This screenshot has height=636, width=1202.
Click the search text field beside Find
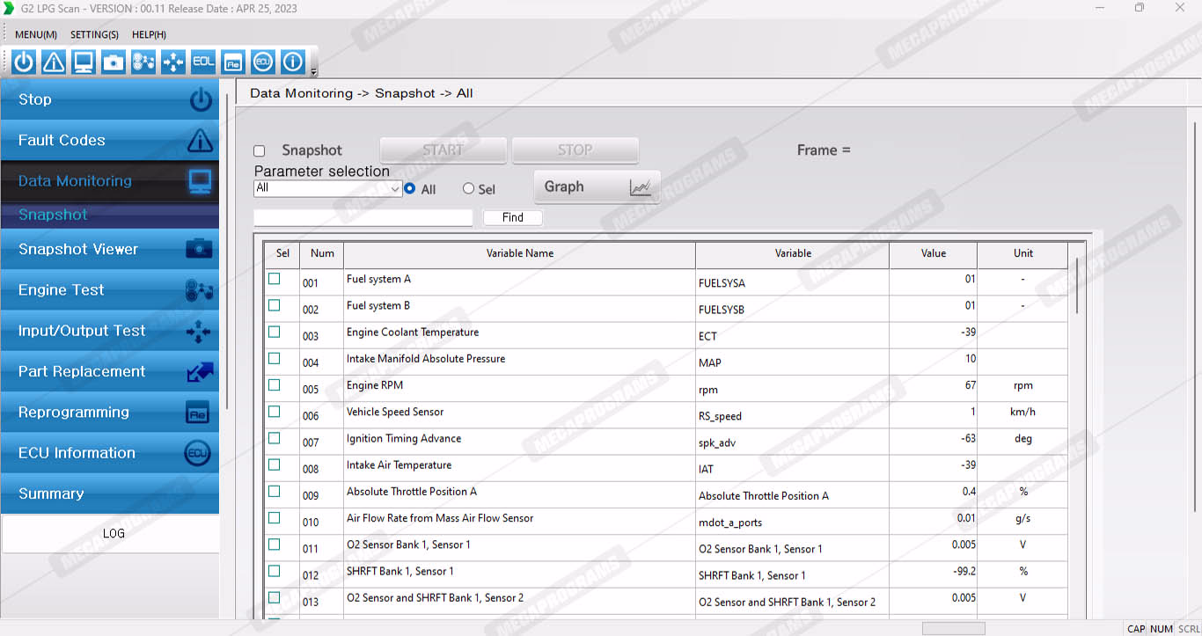pos(363,217)
